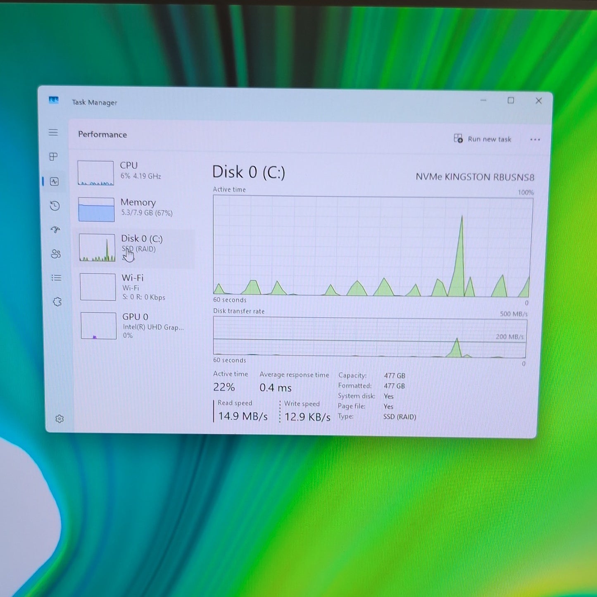Open Task Manager settings gear

59,419
